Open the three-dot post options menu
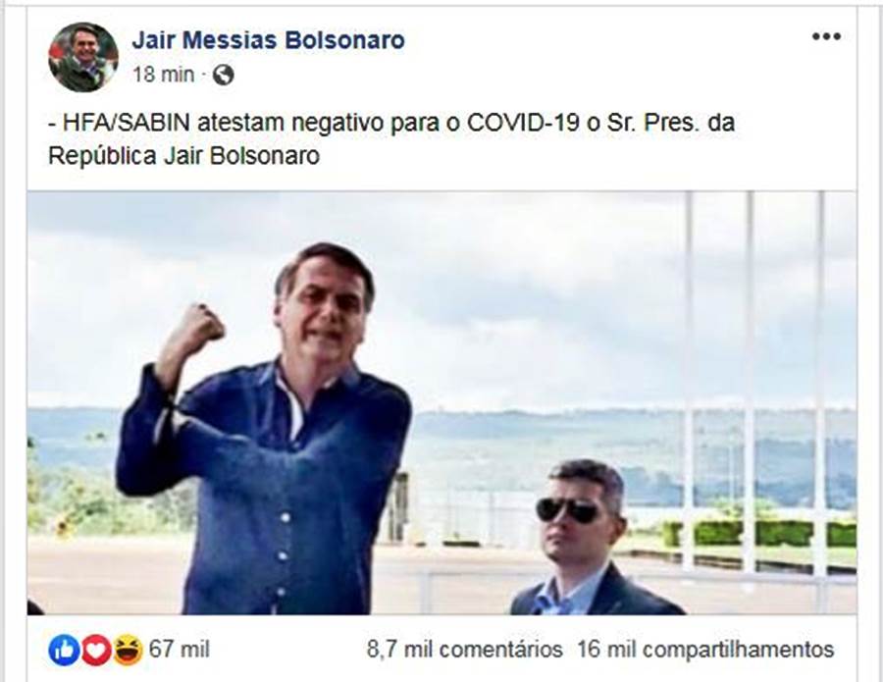Viewport: 883px width, 682px height. [x=826, y=37]
